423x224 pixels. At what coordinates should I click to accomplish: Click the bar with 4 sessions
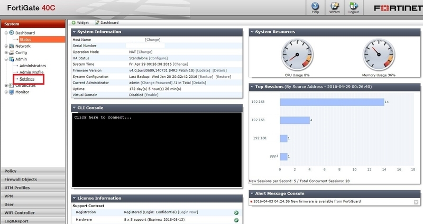[x=295, y=120]
